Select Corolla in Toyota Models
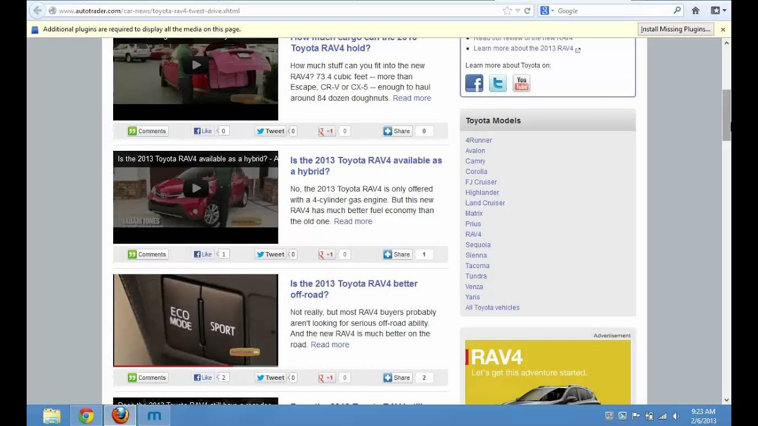Image resolution: width=758 pixels, height=426 pixels. point(476,172)
